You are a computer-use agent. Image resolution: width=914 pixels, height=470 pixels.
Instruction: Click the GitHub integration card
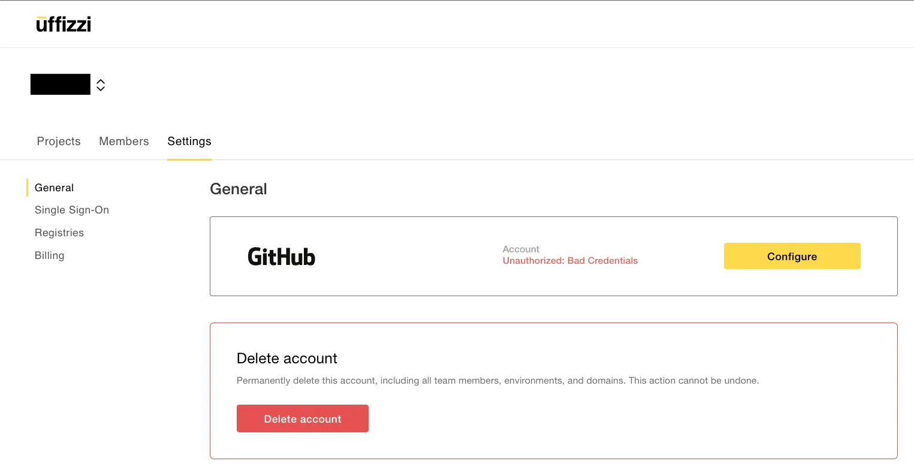pos(553,256)
